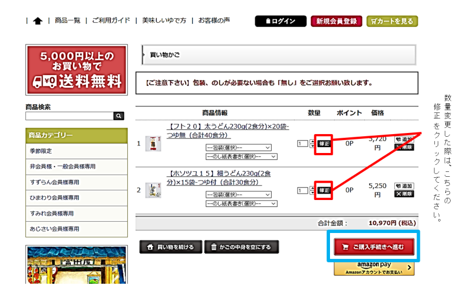Open the 包装 dropdown for first item
This screenshot has width=462, height=293.
(238, 148)
